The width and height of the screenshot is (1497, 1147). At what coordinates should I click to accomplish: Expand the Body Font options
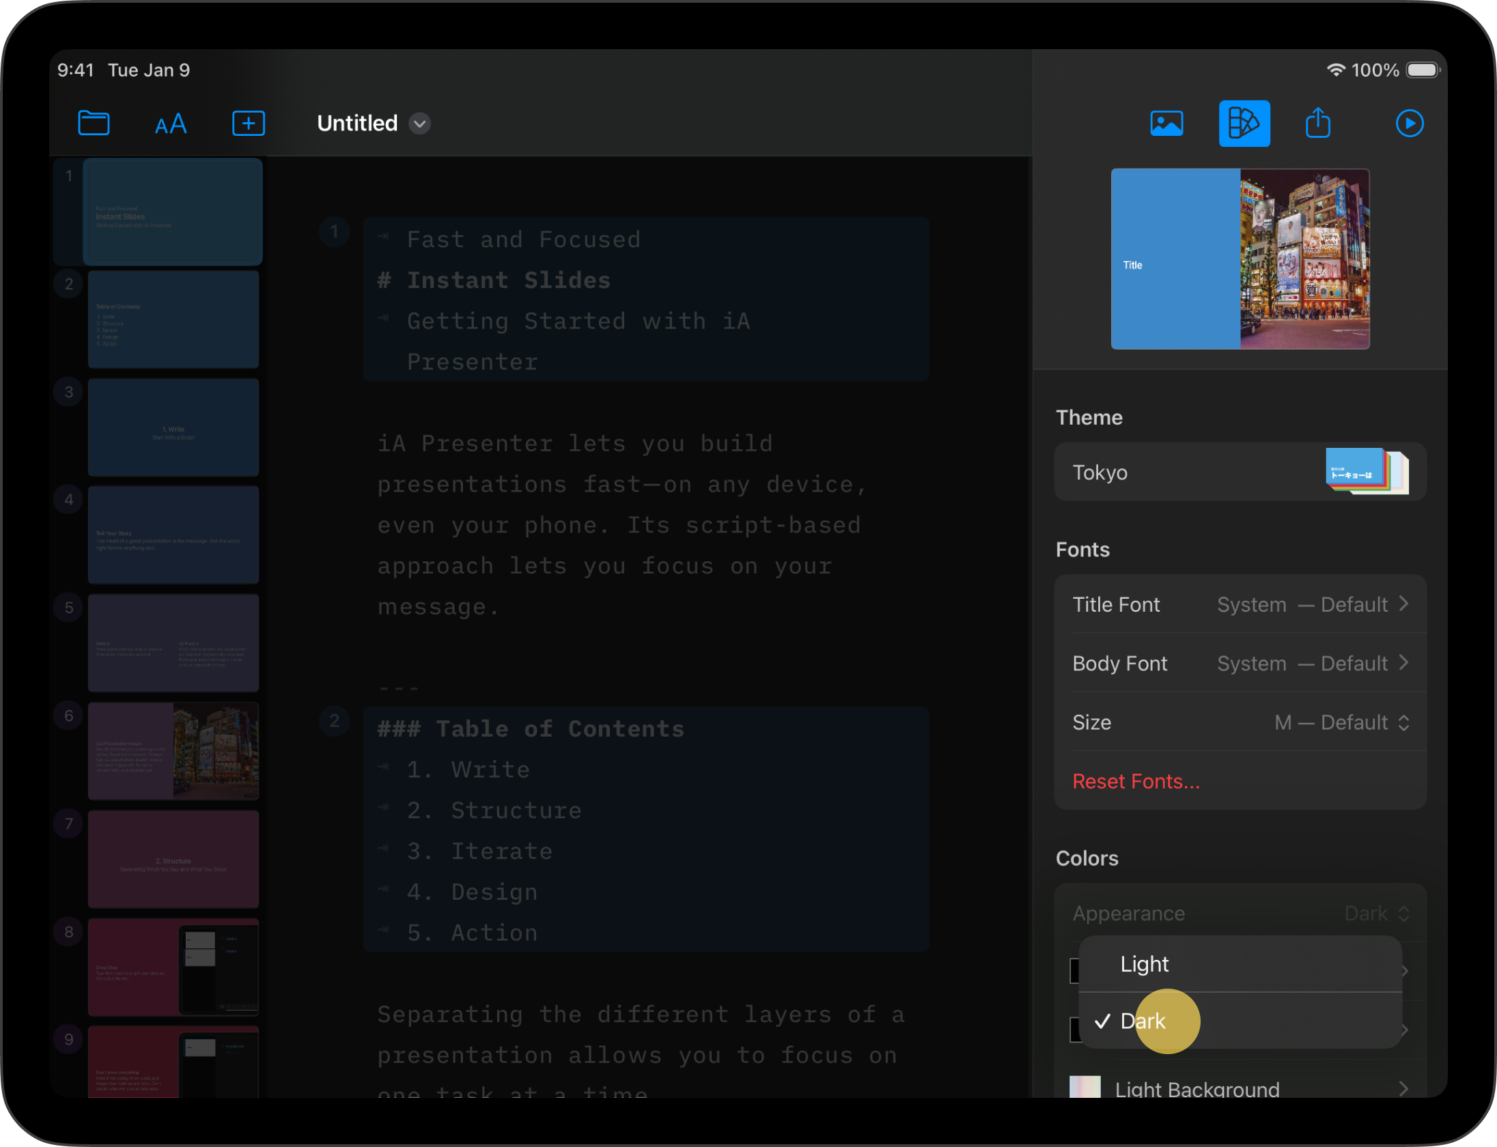click(x=1405, y=663)
